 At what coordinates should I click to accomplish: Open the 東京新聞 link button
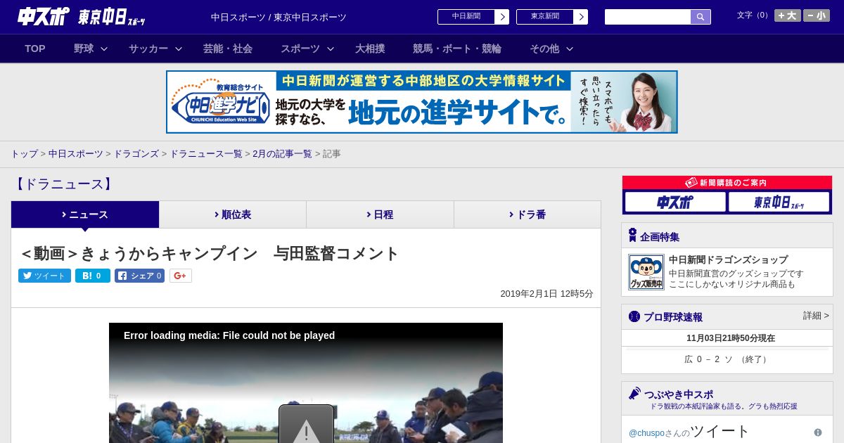pos(551,17)
